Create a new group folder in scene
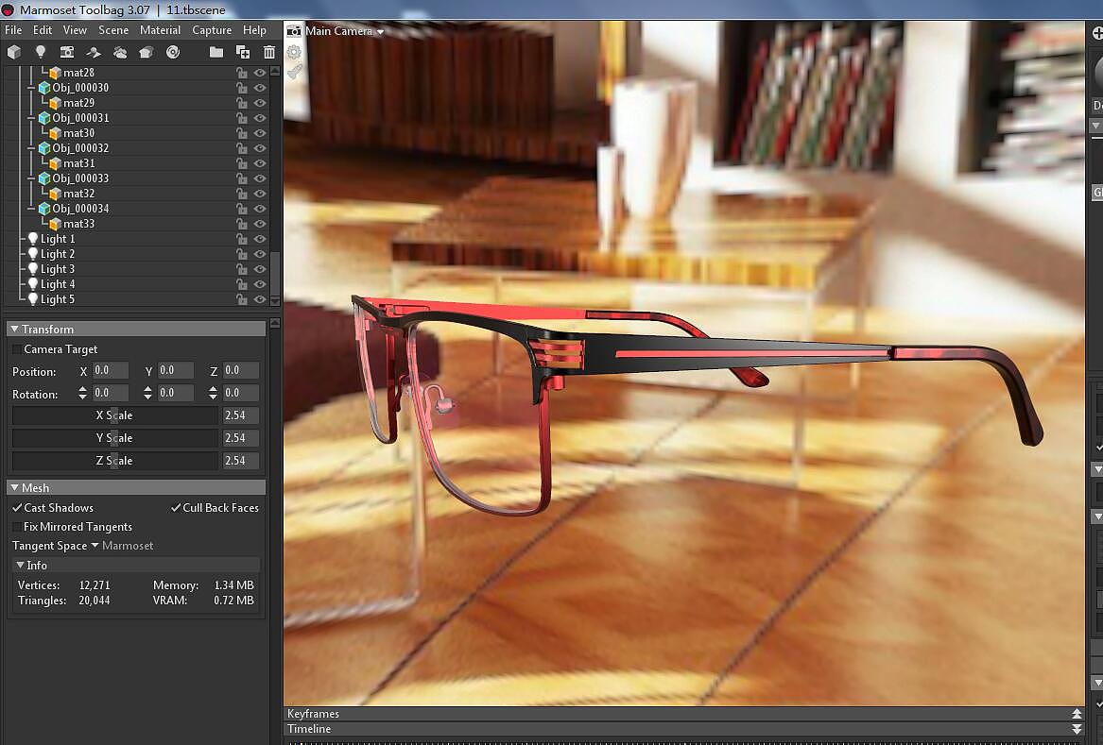The image size is (1103, 745). tap(216, 52)
